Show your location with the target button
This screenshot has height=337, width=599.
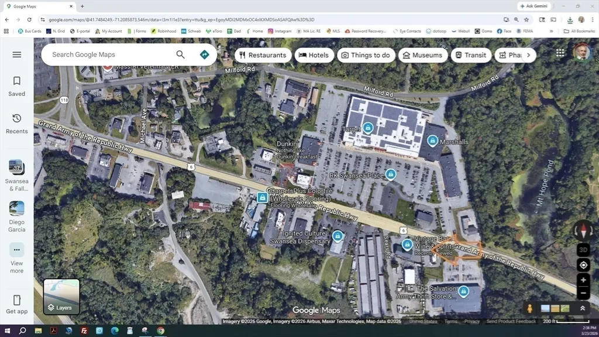click(x=583, y=265)
